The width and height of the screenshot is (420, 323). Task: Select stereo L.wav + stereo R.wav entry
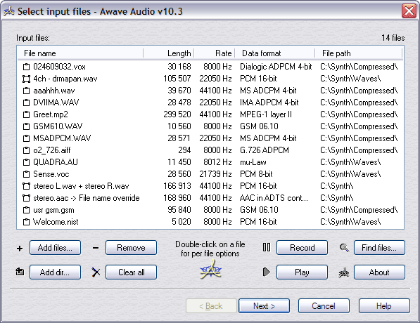click(81, 186)
